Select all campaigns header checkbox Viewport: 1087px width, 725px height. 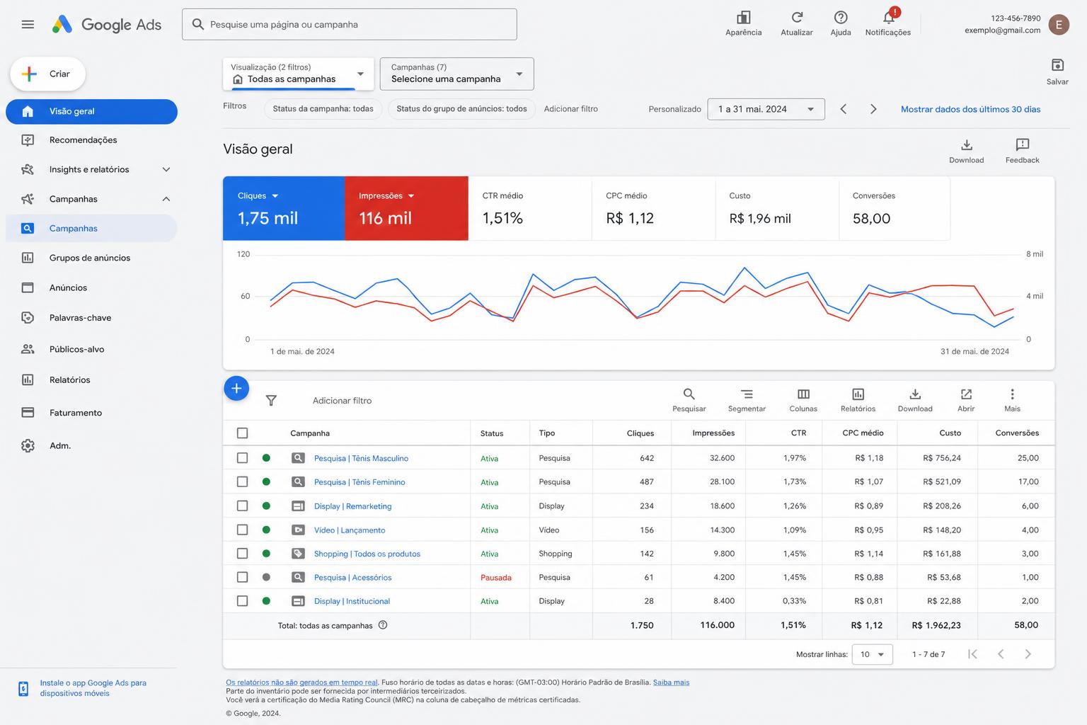pos(242,433)
